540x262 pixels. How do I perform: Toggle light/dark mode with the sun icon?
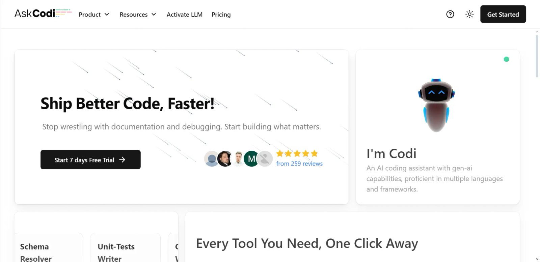pos(469,14)
